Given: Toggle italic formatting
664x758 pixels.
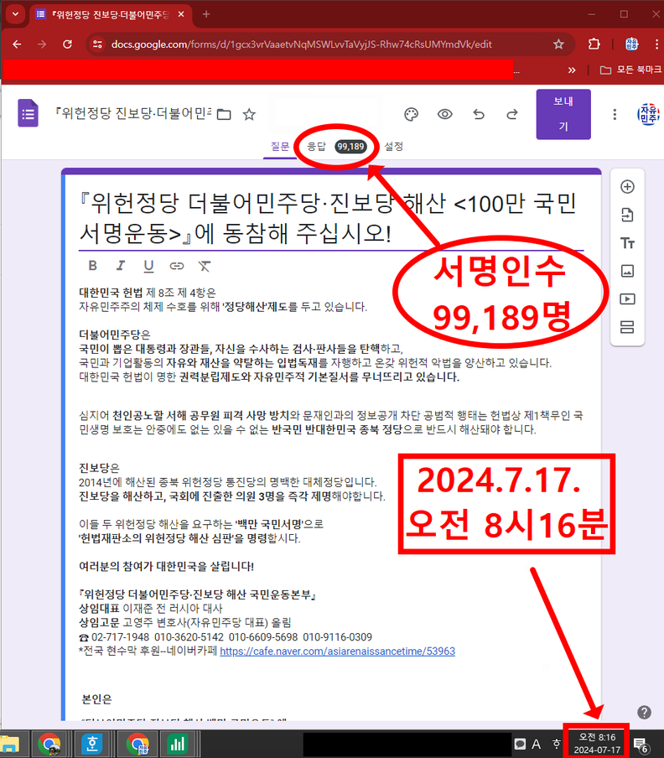Looking at the screenshot, I should coord(121,266).
